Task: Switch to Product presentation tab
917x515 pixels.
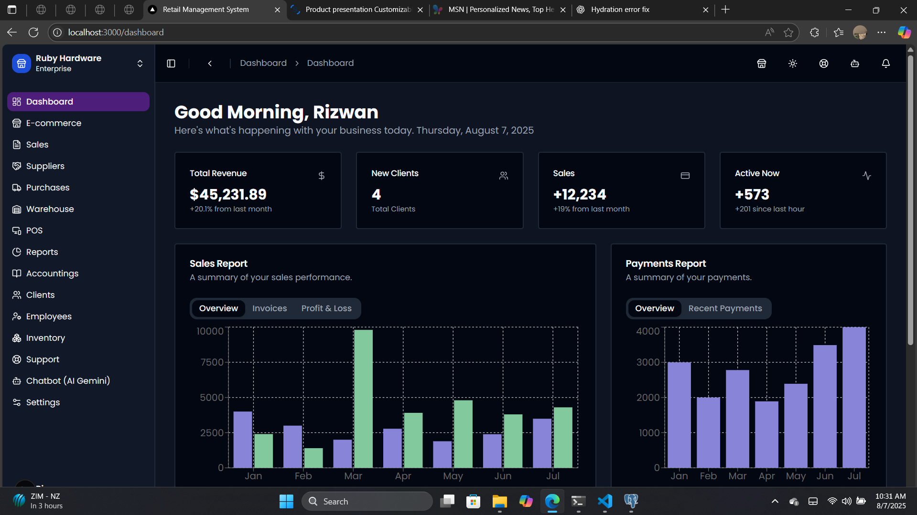Action: click(357, 10)
